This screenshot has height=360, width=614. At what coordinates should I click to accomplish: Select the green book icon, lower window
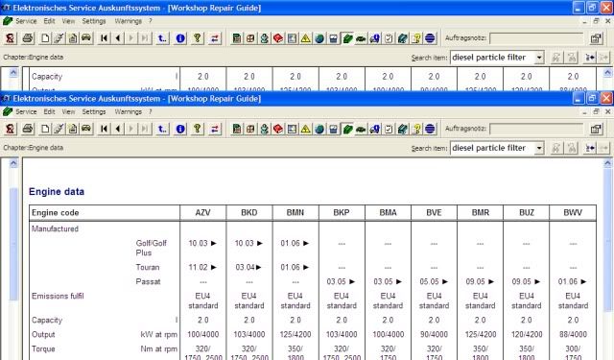347,129
